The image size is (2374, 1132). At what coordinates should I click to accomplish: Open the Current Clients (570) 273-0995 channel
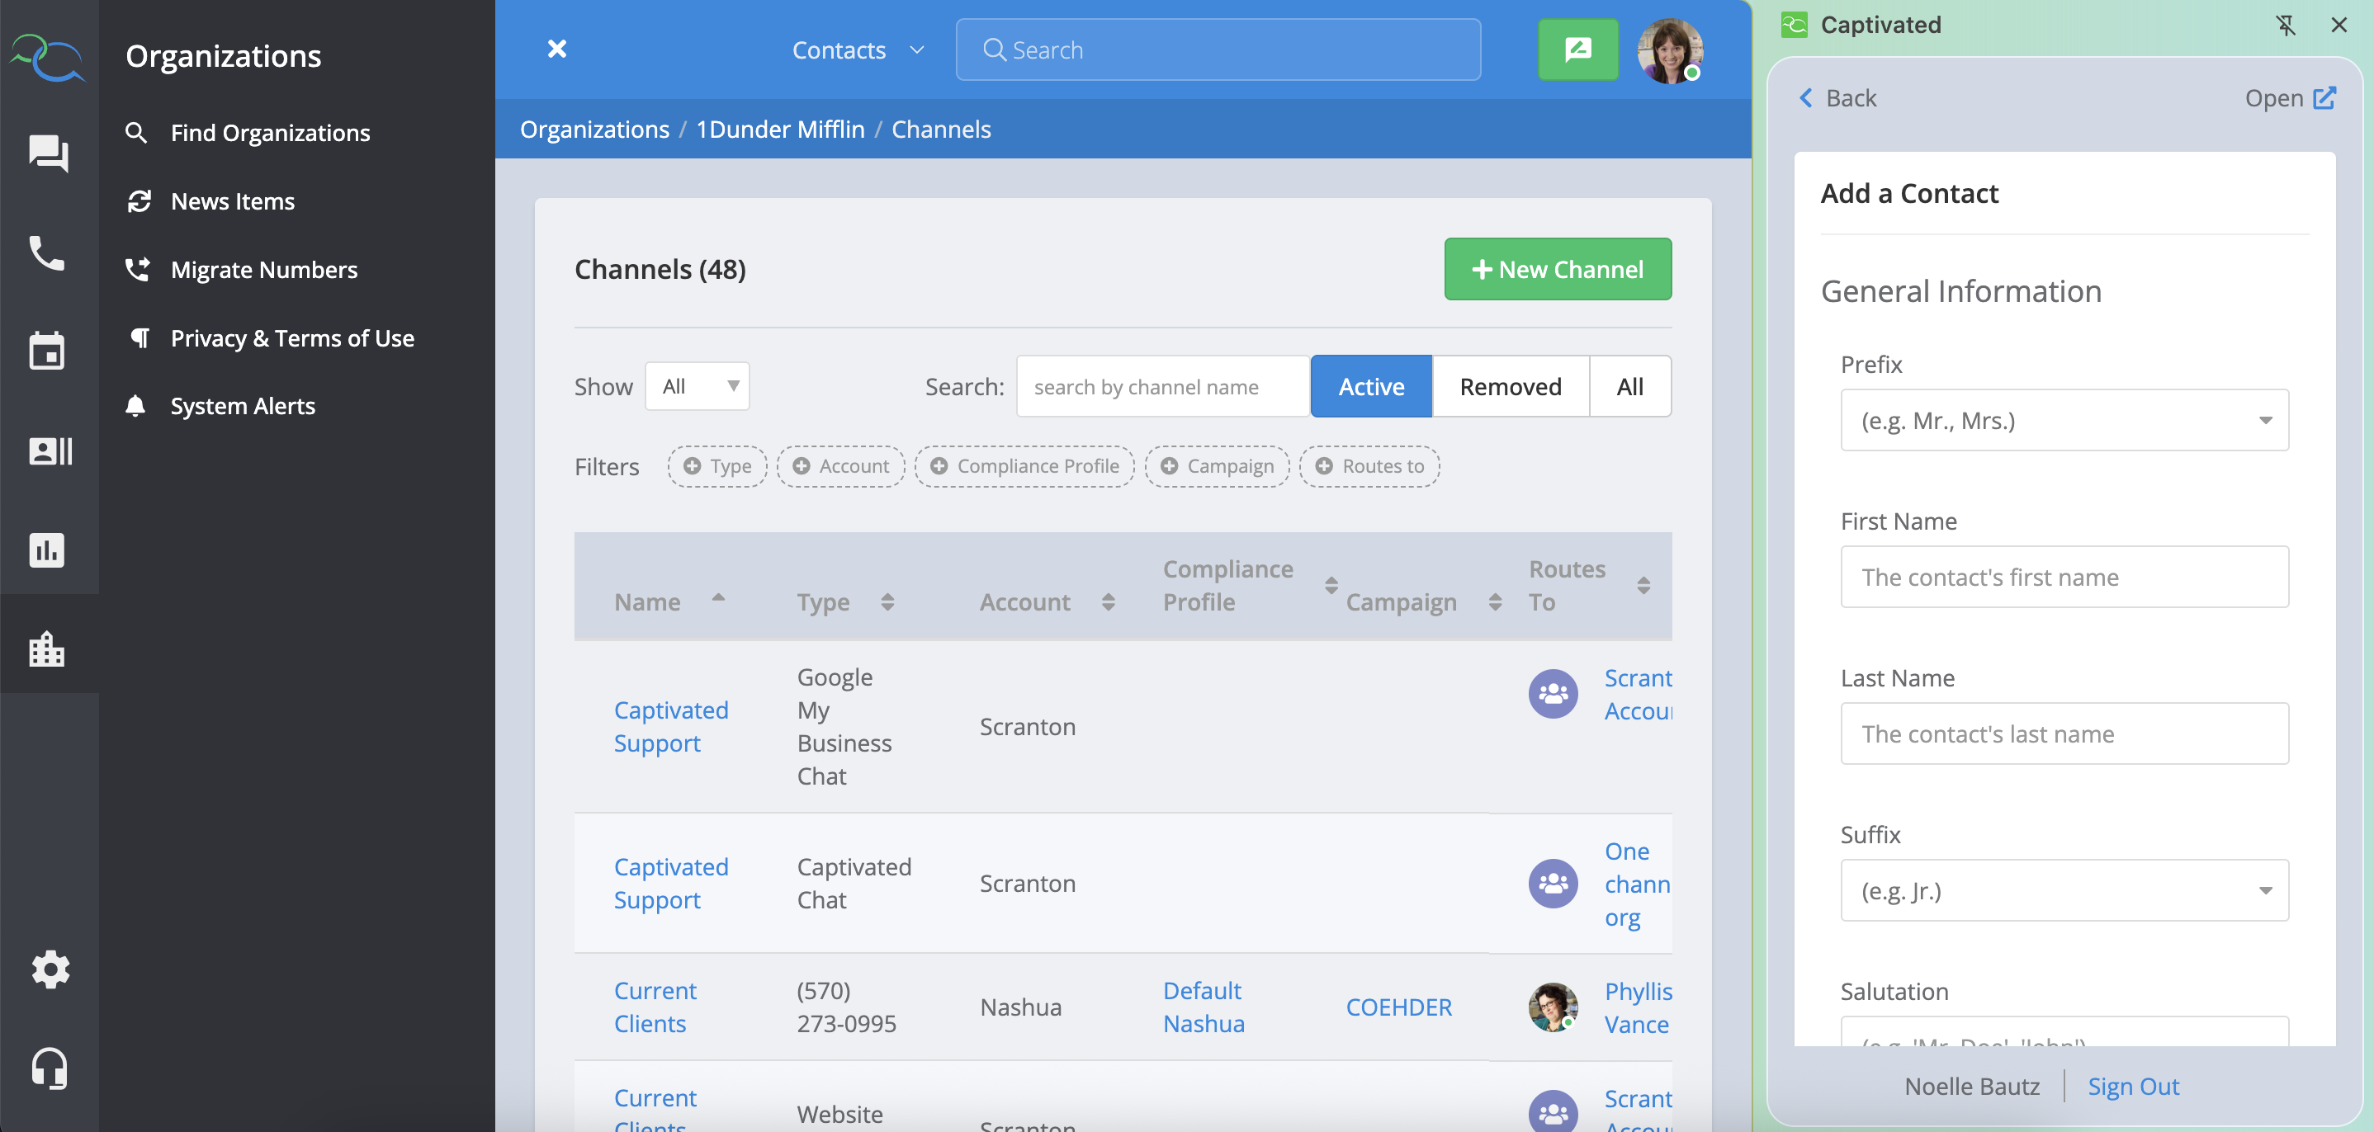[x=655, y=1007]
